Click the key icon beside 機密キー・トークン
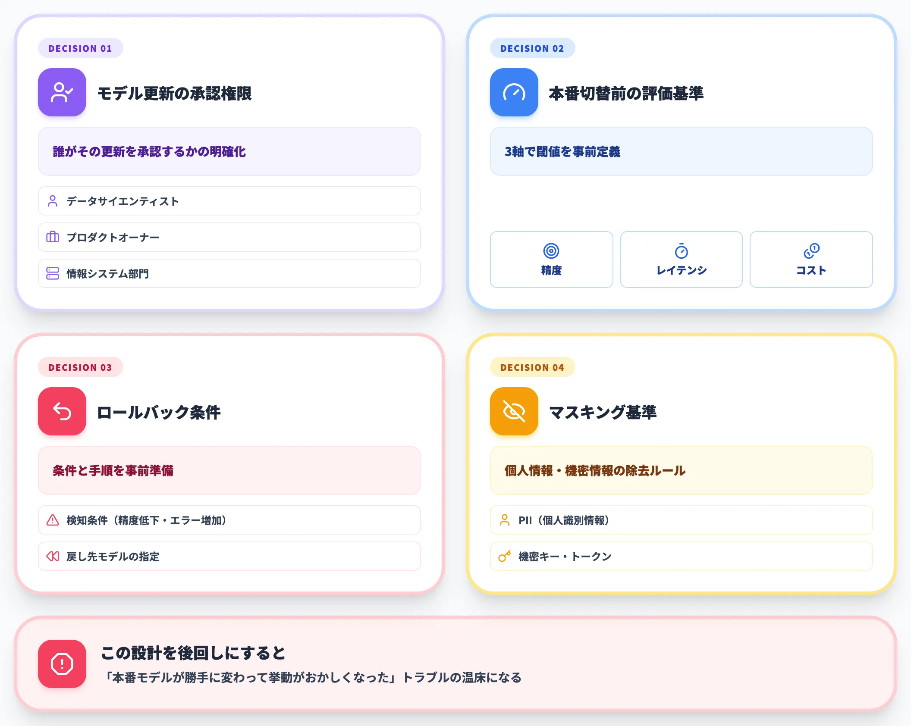This screenshot has height=726, width=911. [505, 556]
